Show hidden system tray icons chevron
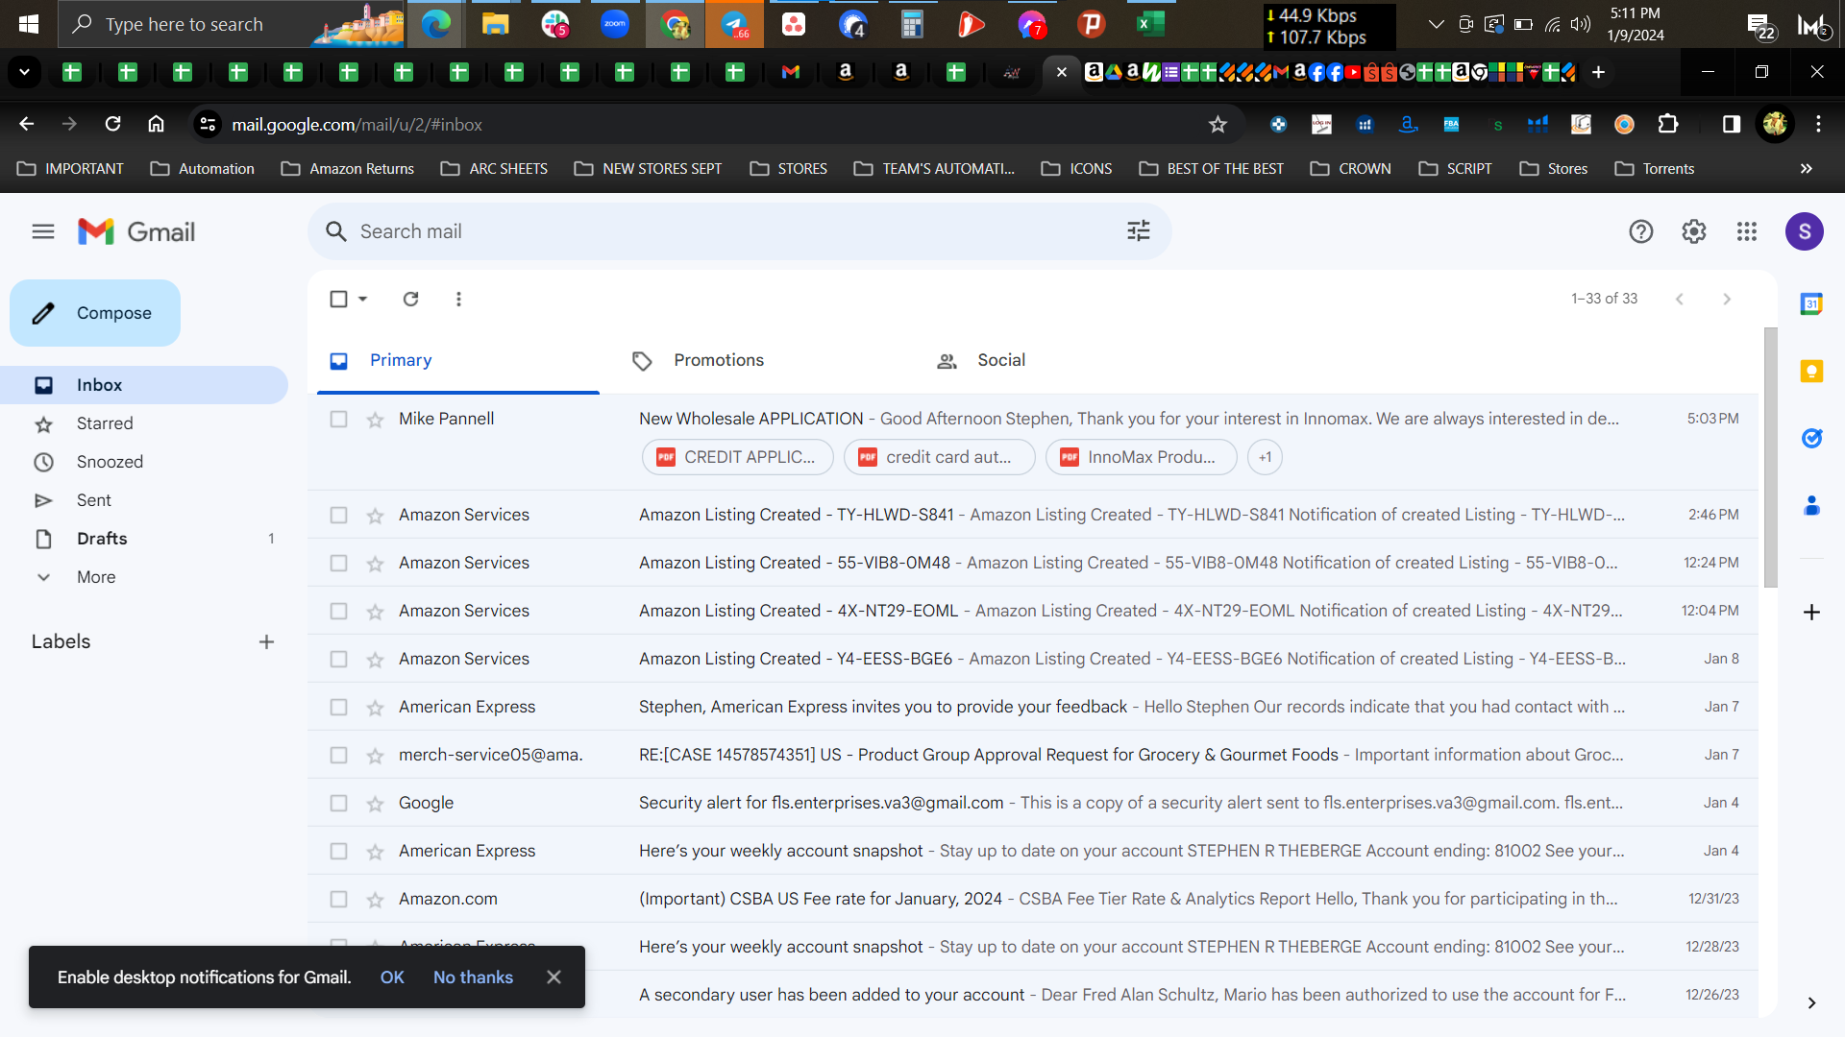 [x=1437, y=24]
